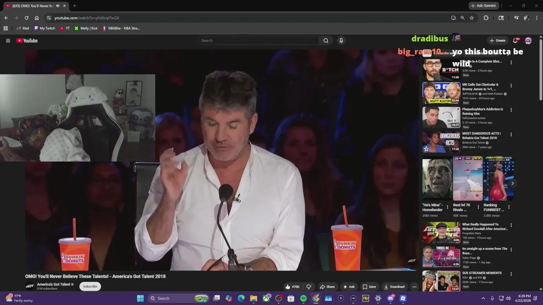The height and width of the screenshot is (305, 543).
Task: Dislike the video with thumbs down
Action: click(308, 287)
